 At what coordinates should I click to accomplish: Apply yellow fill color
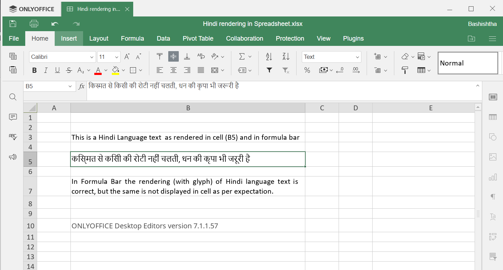pos(116,70)
